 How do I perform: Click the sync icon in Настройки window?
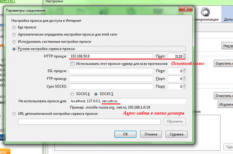point(205,12)
